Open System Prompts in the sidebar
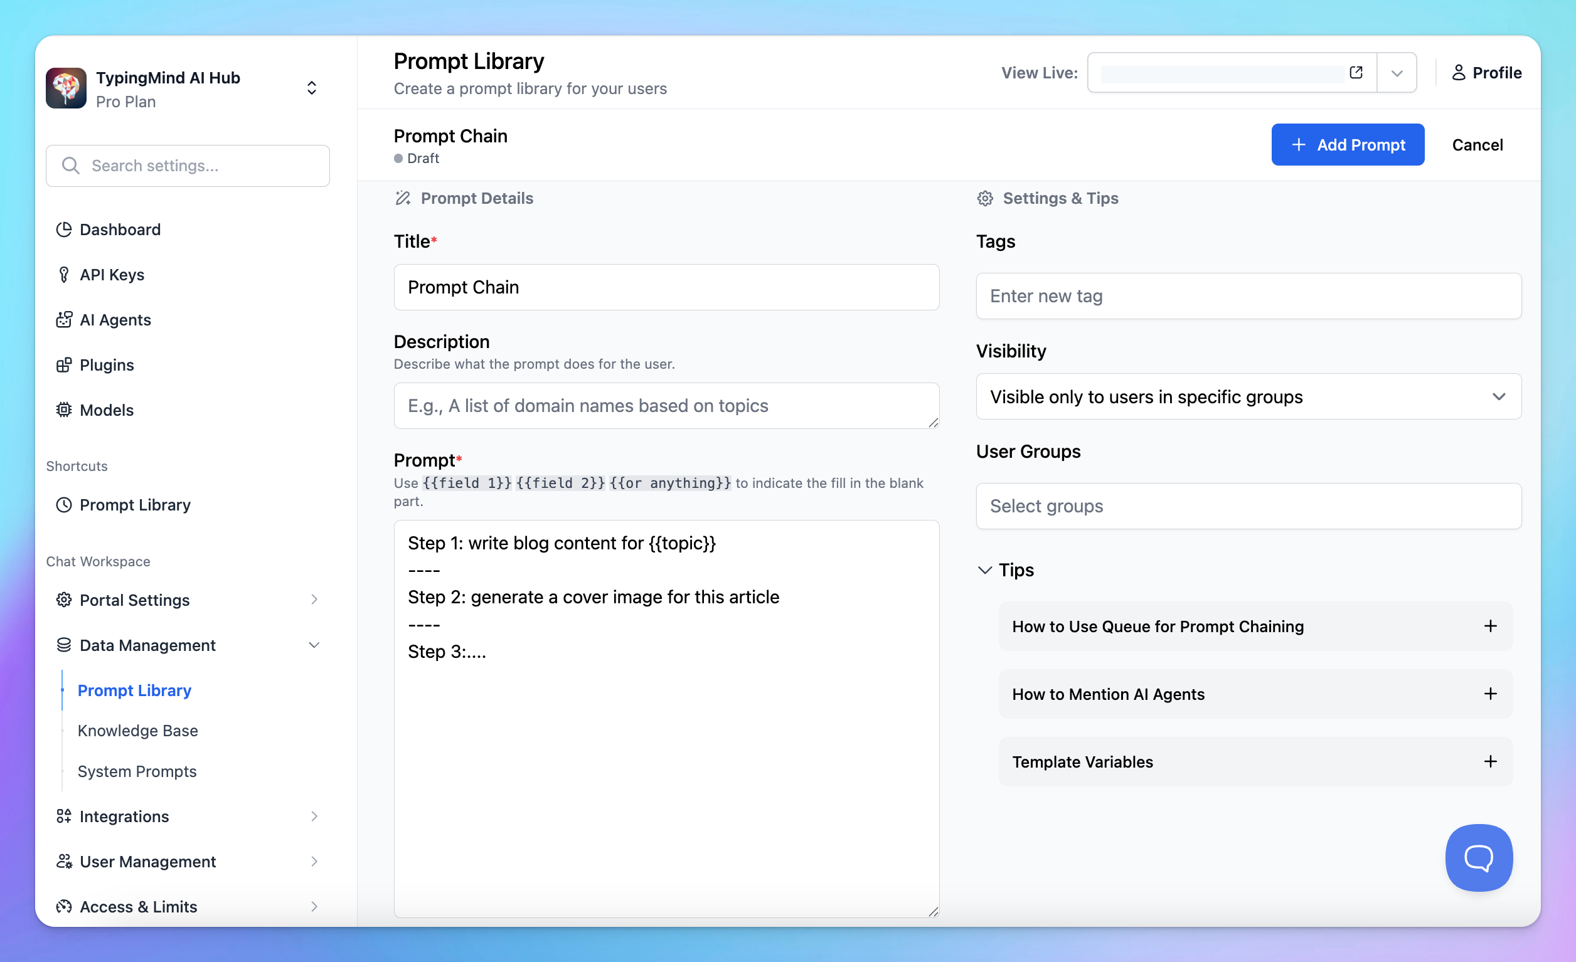 coord(137,771)
